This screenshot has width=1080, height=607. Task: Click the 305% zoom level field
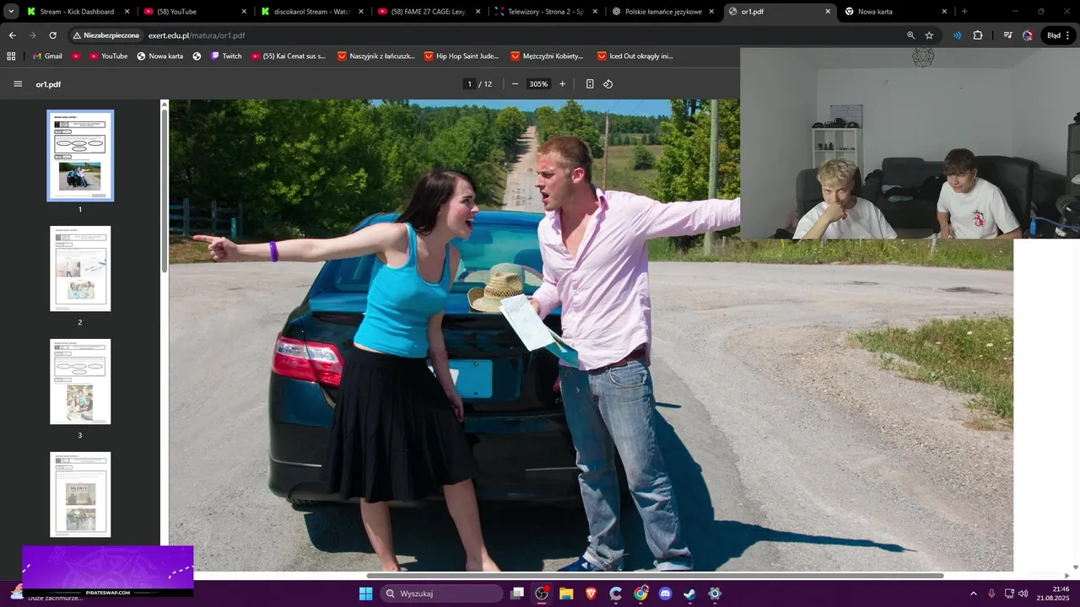(538, 84)
